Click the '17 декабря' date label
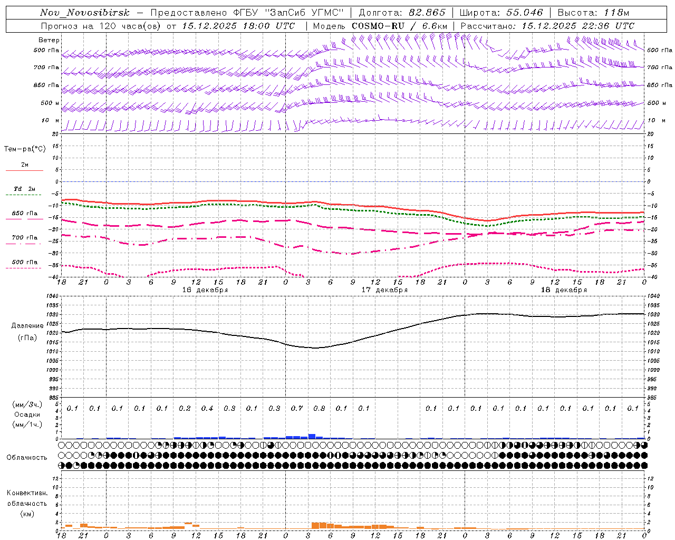This screenshot has width=675, height=540. coord(384,290)
